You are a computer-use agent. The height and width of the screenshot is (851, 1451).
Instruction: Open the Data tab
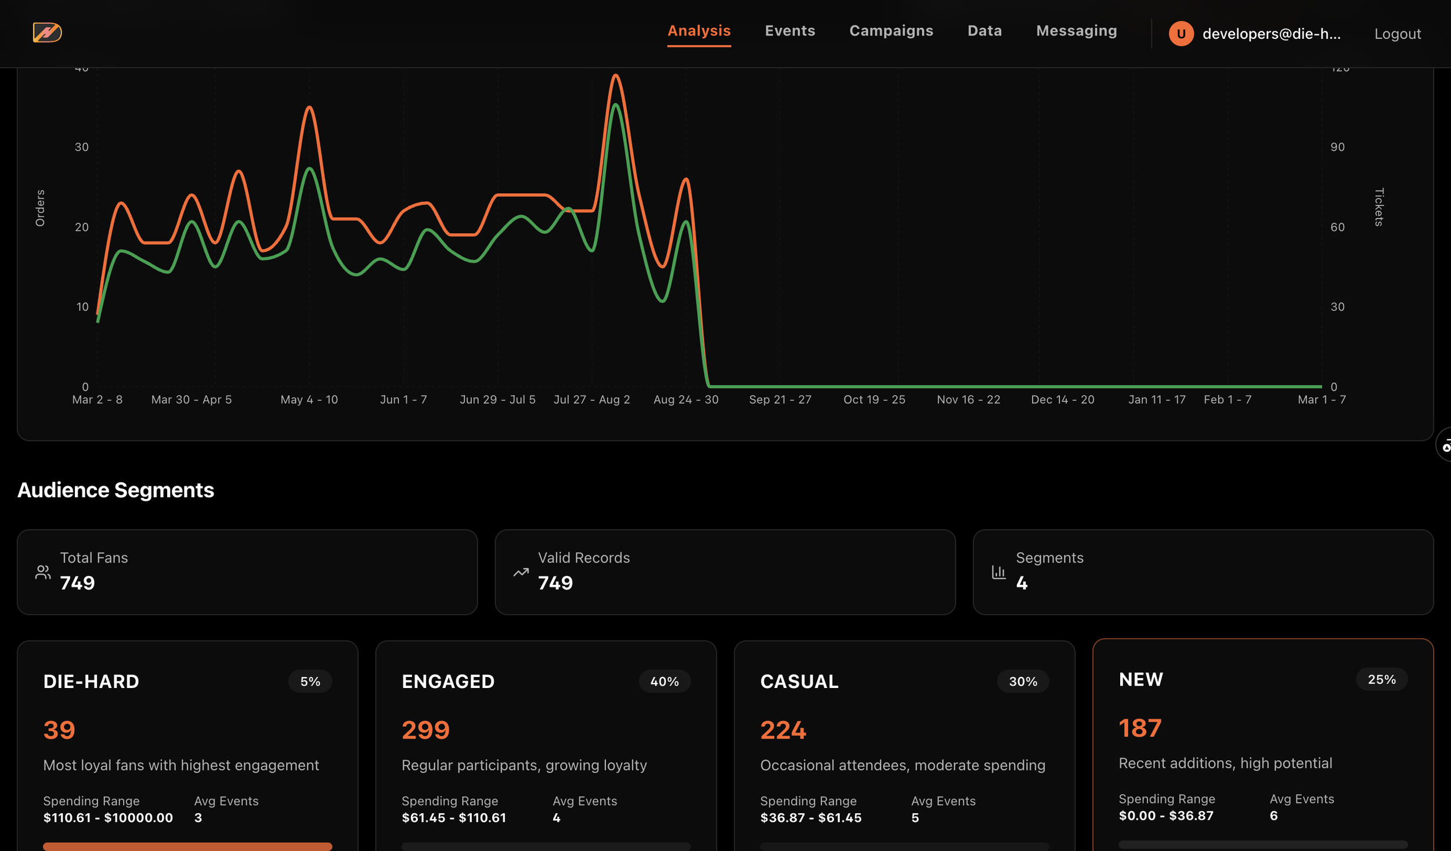(984, 31)
